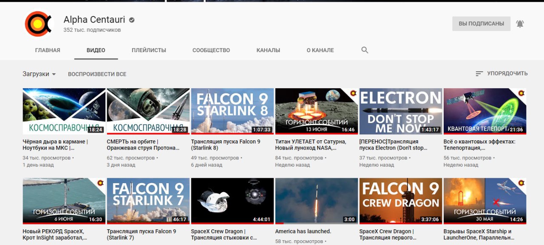Screen dimensions: 544x245
Task: Open video title СМЕРТЬ на орбите
Action: click(x=143, y=145)
